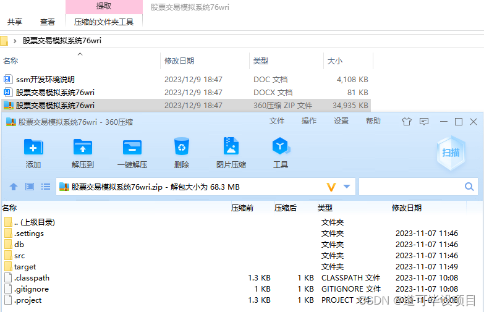Select the 提取 contextual tab
The height and width of the screenshot is (312, 484).
[104, 6]
